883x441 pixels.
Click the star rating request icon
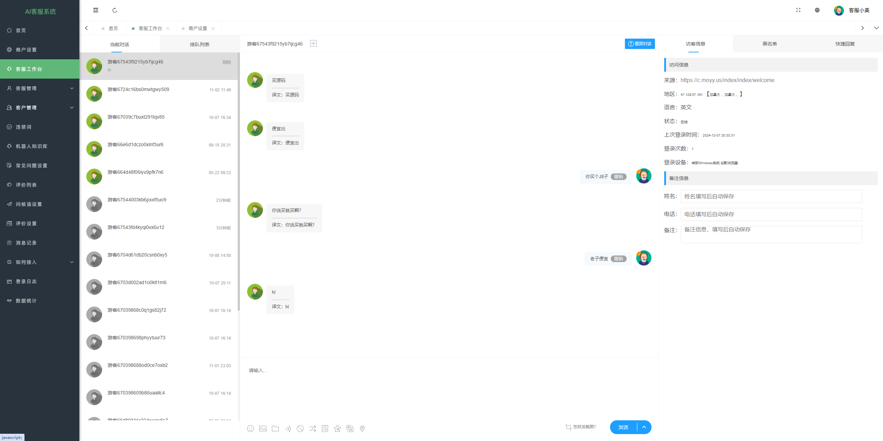(337, 429)
